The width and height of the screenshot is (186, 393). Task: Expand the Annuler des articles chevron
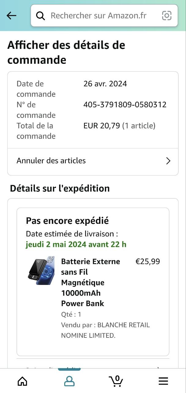coord(168,161)
